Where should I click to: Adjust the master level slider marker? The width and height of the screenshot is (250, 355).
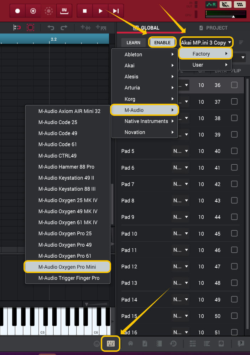point(234,16)
